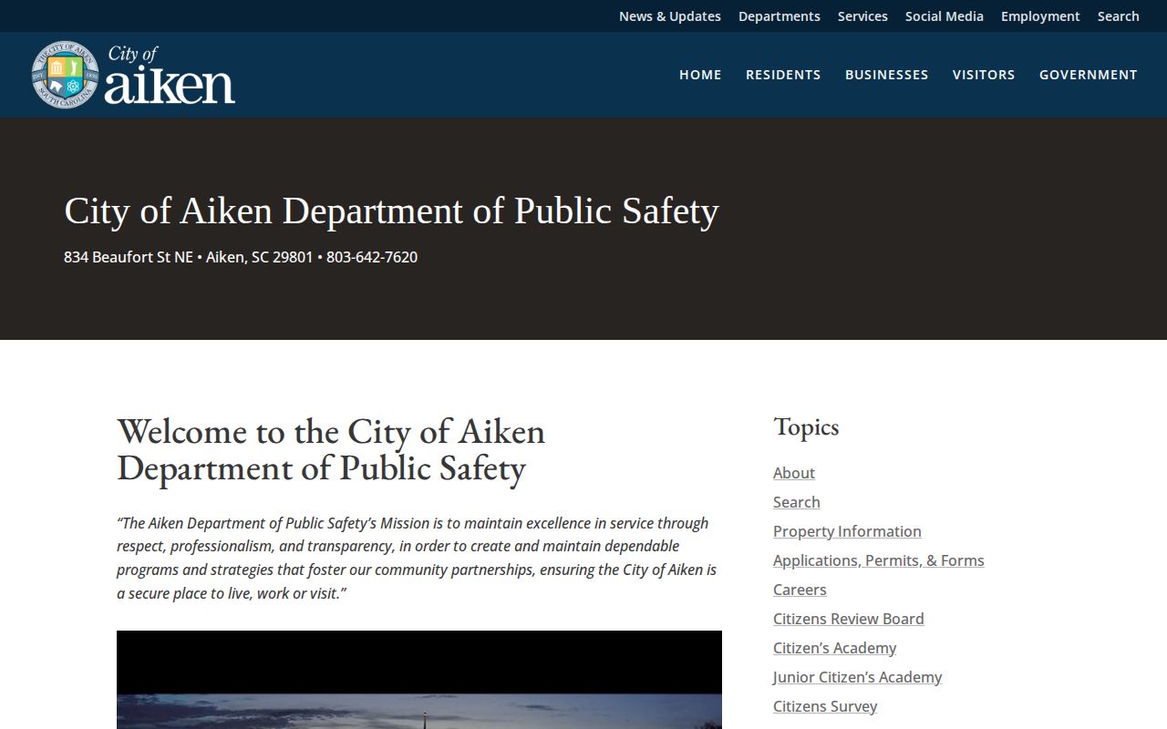Open the Search link under Topics
Image resolution: width=1167 pixels, height=729 pixels.
[797, 502]
